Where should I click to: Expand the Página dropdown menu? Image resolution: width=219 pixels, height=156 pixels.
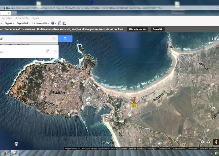9,23
